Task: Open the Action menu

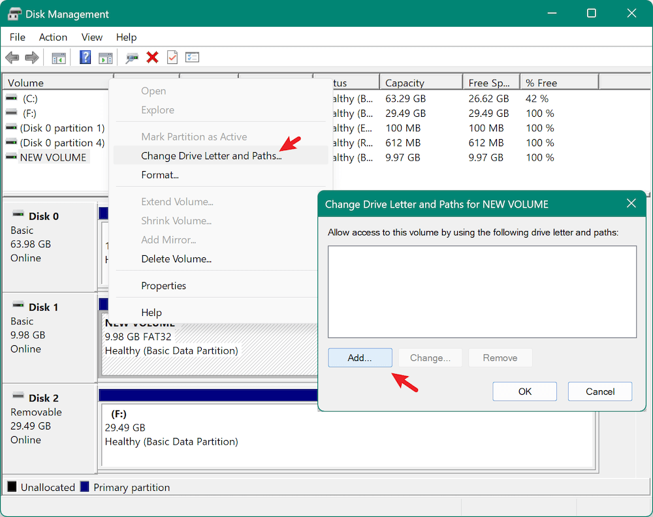Action: (x=53, y=37)
